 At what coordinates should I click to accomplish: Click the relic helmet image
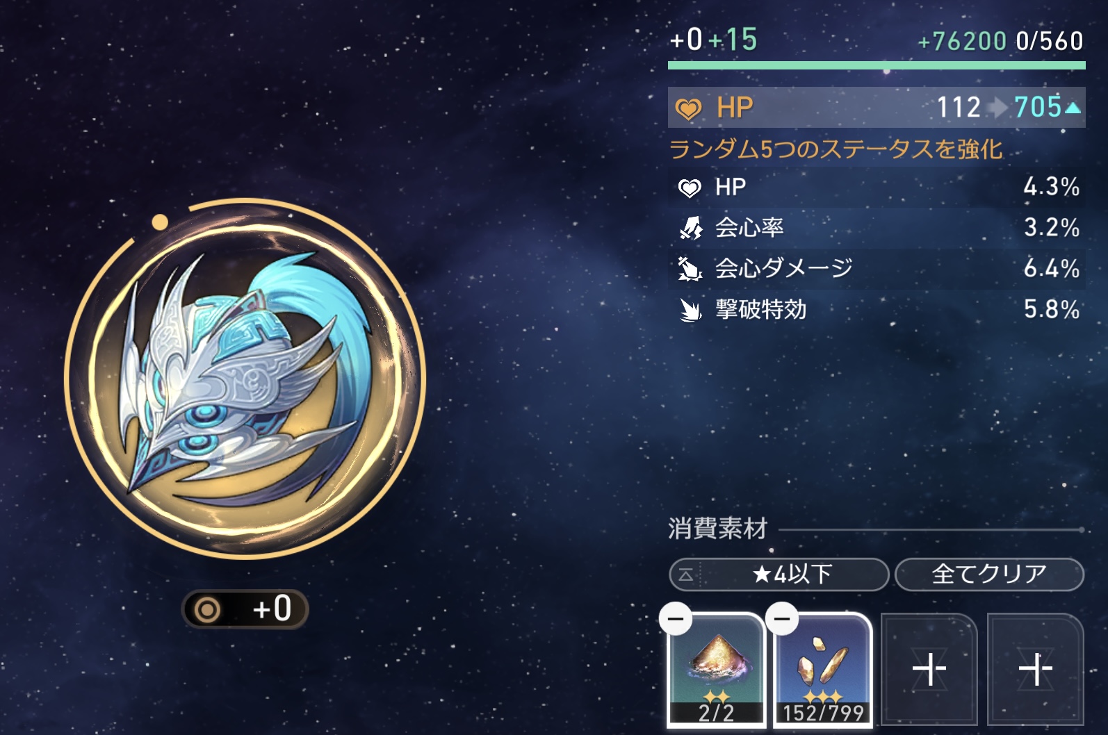[x=245, y=379]
